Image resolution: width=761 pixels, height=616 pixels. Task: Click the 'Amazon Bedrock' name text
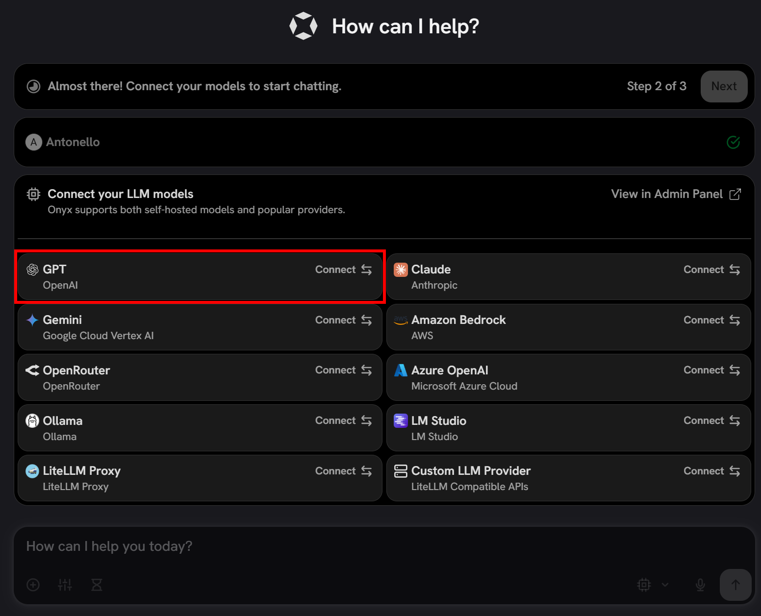[x=458, y=320]
